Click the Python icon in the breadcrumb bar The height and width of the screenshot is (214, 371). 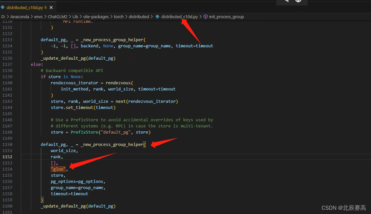point(157,17)
